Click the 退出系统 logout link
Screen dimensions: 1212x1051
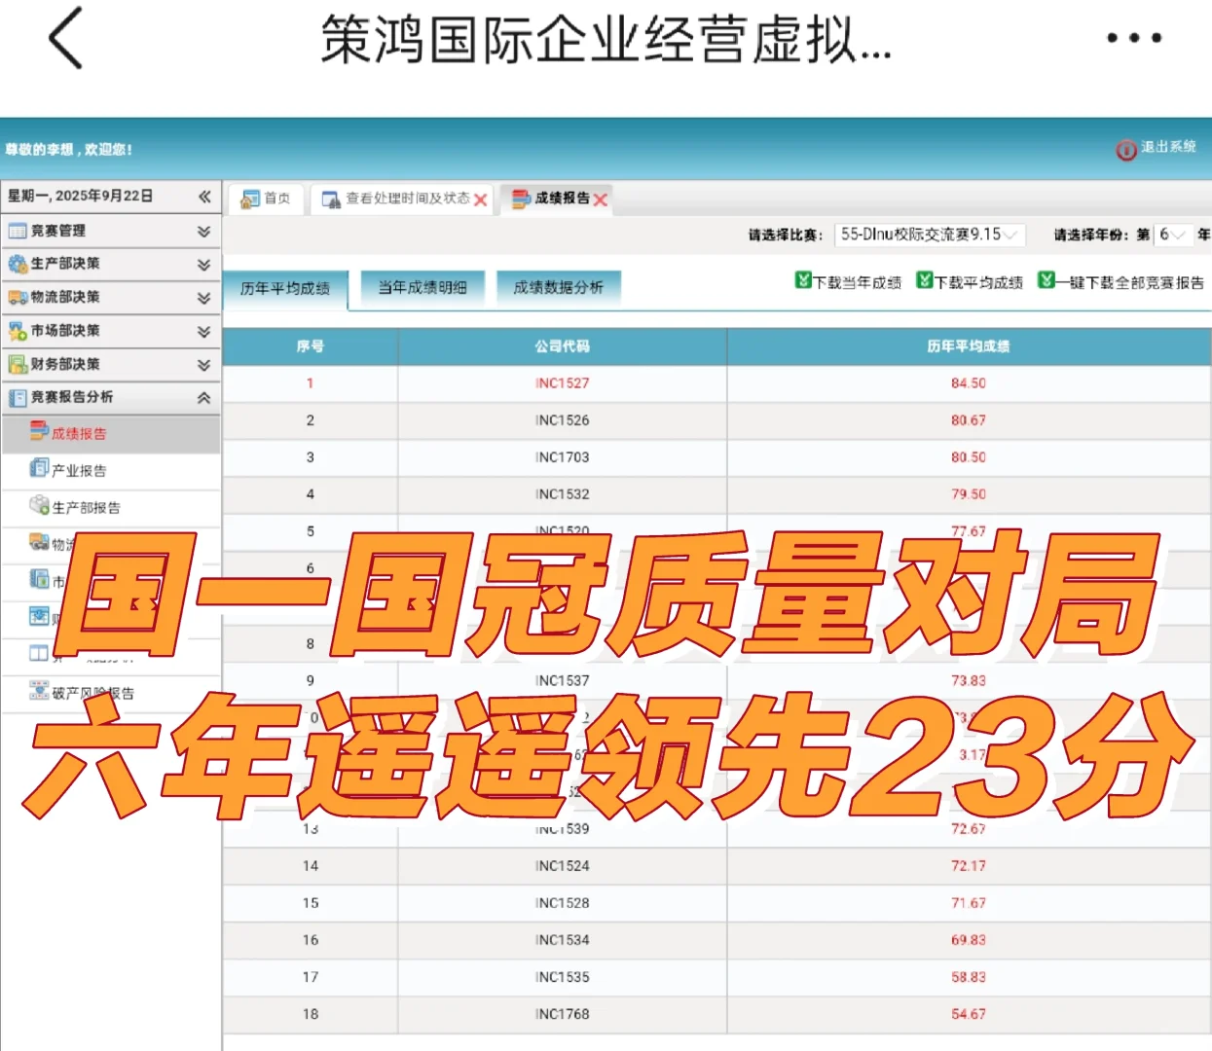(x=1168, y=147)
